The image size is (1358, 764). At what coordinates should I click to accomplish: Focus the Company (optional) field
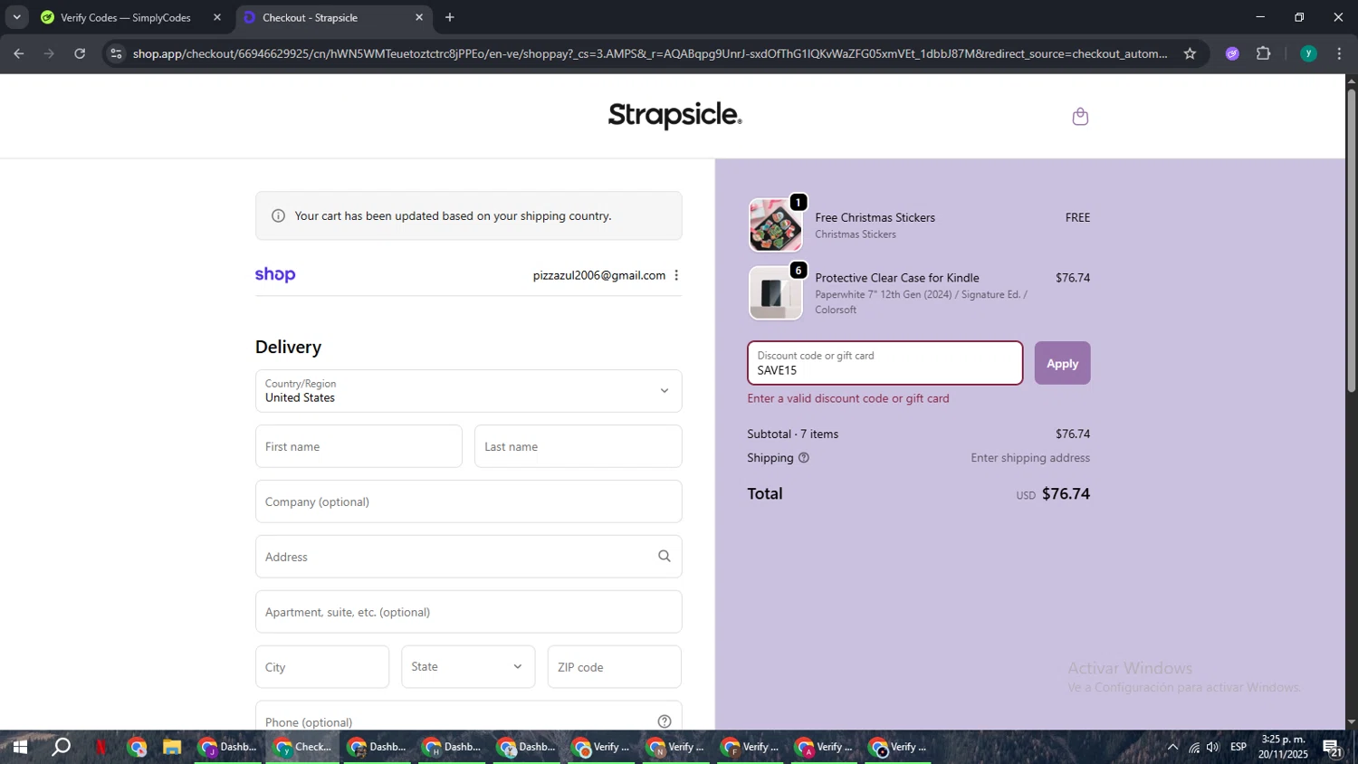tap(468, 501)
